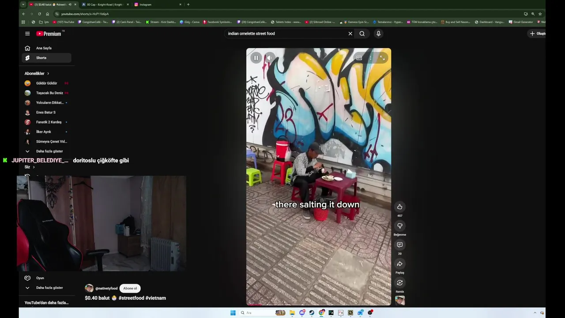
Task: Go back in browser history
Action: pos(24,14)
